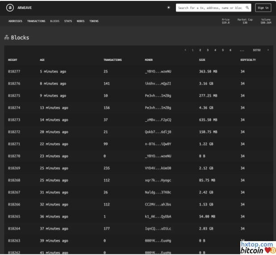
Task: Open the Nodes page
Action: click(x=80, y=21)
